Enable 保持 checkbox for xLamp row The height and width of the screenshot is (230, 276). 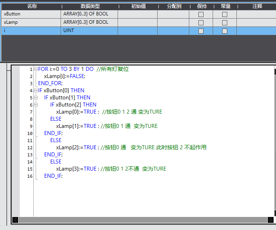tap(201, 23)
